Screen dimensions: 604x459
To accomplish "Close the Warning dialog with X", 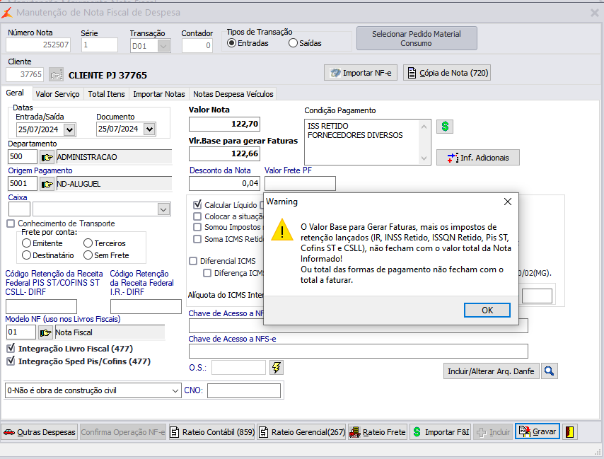I will pos(508,202).
